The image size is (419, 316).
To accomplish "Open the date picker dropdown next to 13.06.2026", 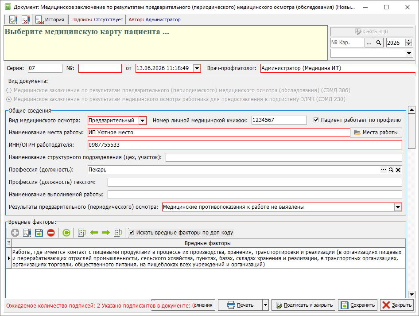I will [x=197, y=68].
